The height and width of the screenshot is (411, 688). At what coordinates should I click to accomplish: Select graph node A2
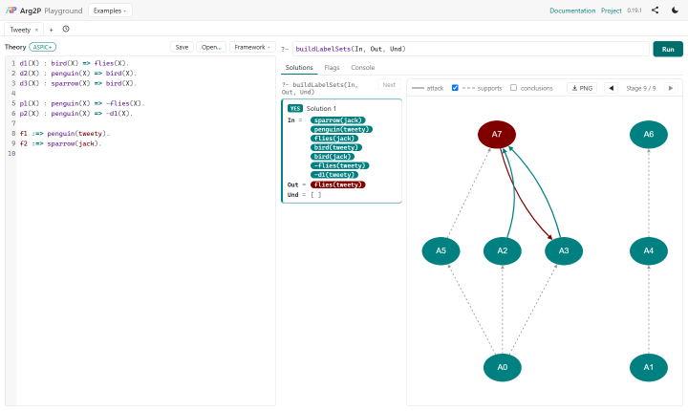[x=503, y=250]
